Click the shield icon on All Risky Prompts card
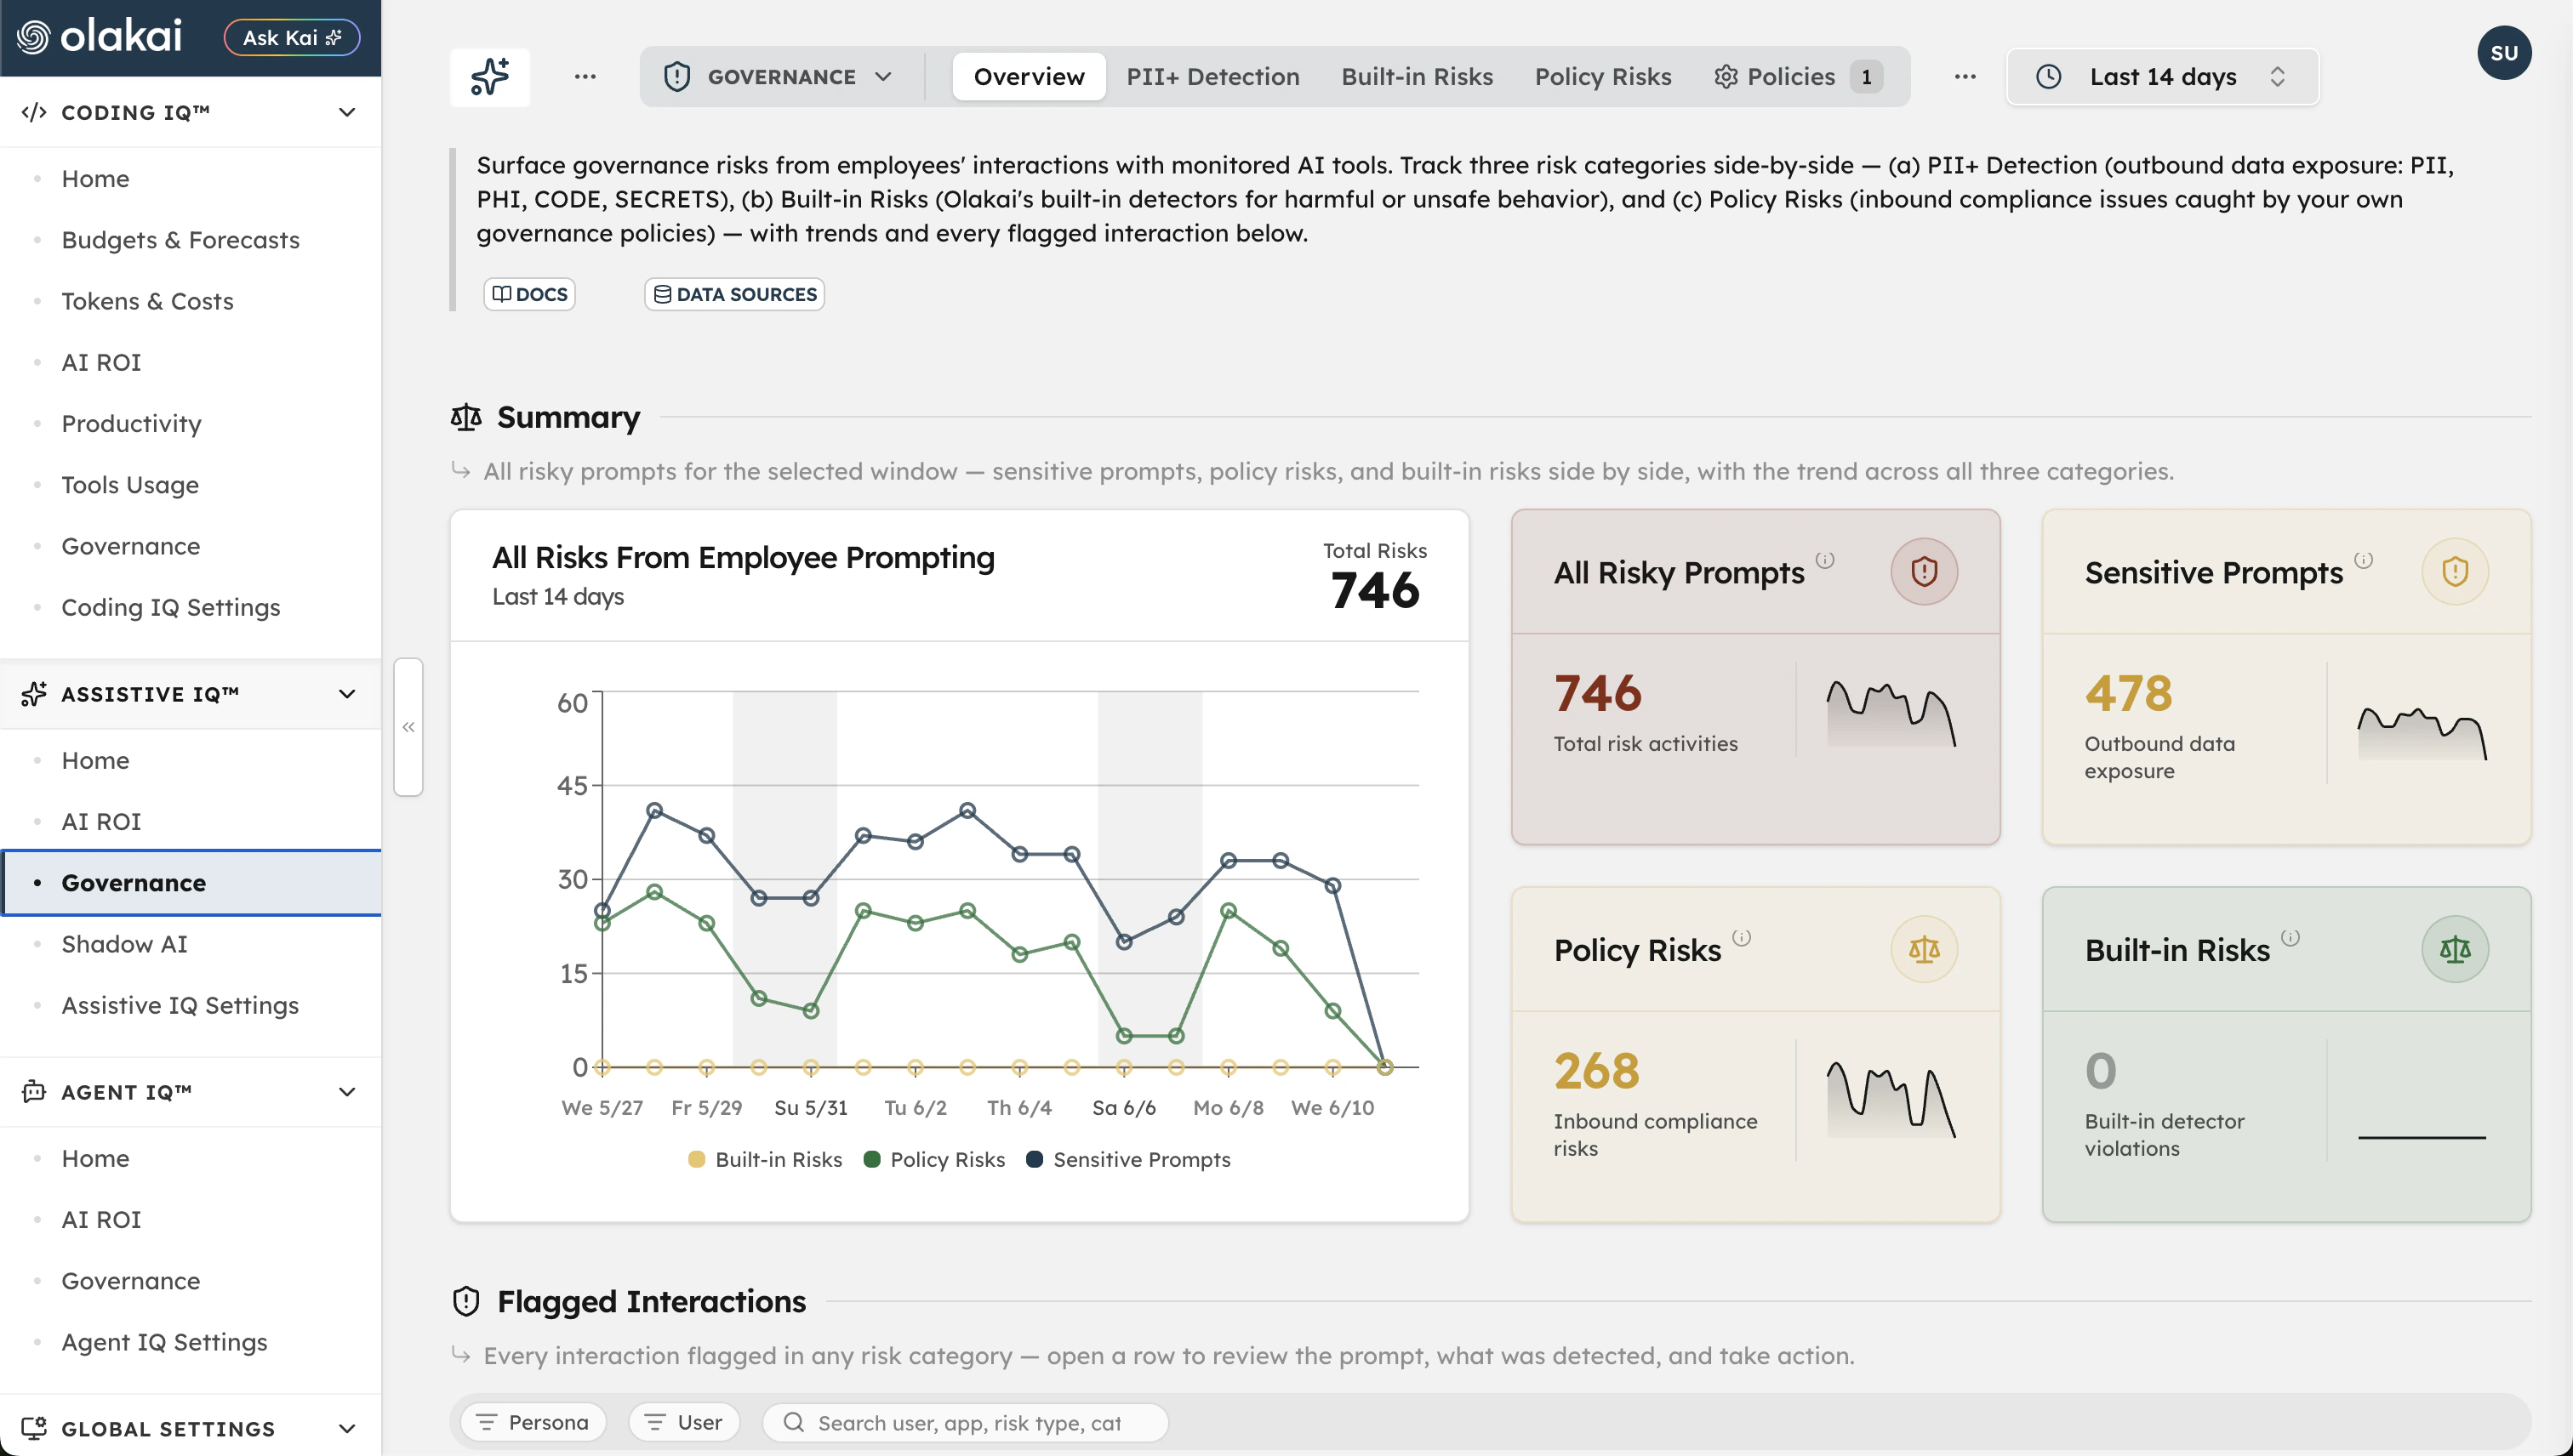This screenshot has height=1456, width=2573. click(1924, 572)
